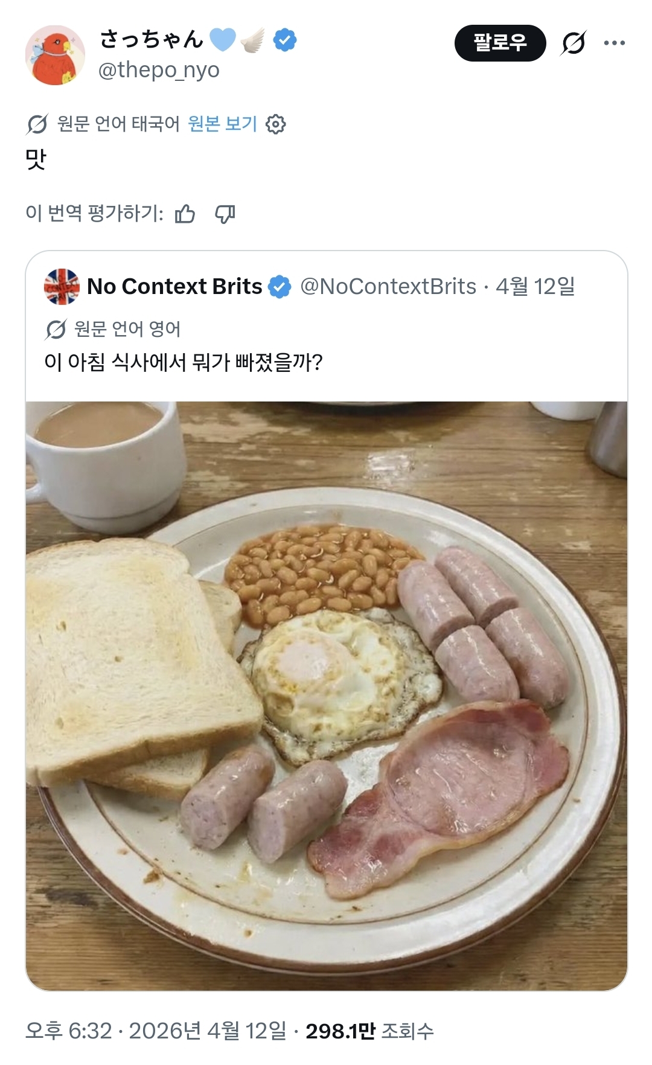Open translation settings gear icon
This screenshot has width=652, height=1065.
(276, 124)
